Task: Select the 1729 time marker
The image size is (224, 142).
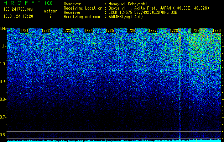Action: pos(195,31)
